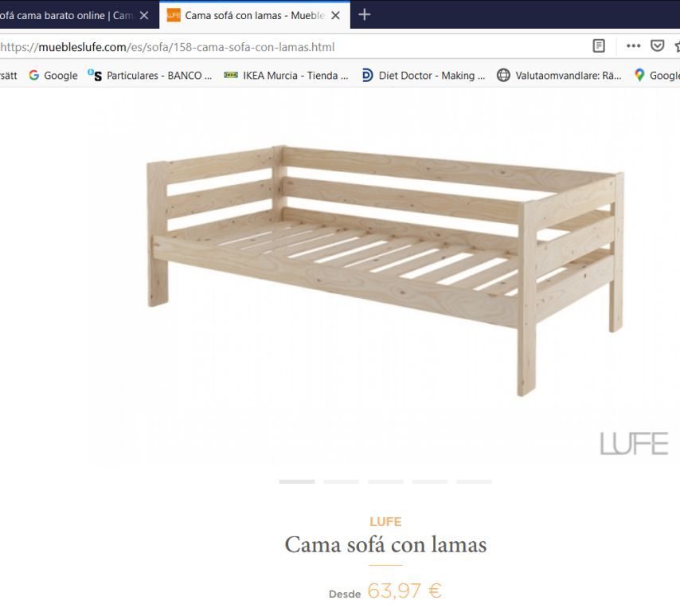Click the wooden sofa bed product image

click(x=385, y=270)
